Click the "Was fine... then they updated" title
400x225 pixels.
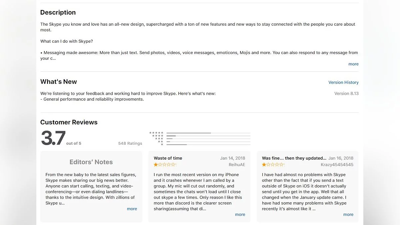[x=294, y=158]
